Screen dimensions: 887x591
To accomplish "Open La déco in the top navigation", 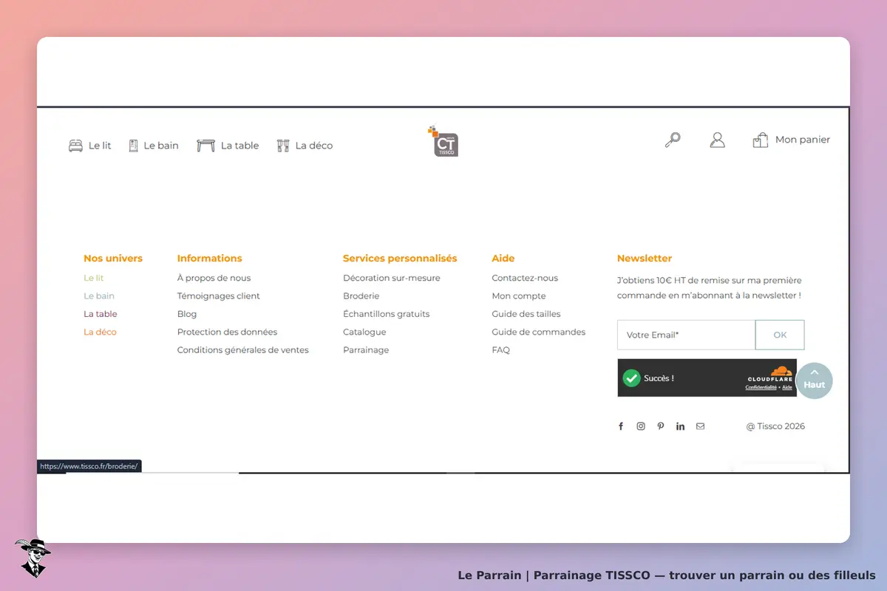I will click(314, 146).
